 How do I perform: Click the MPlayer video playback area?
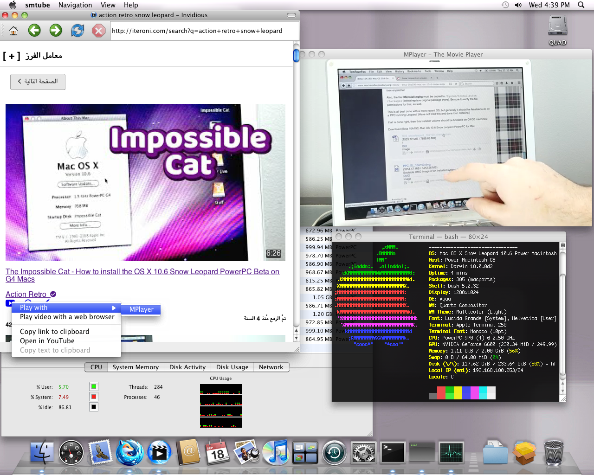[x=446, y=143]
